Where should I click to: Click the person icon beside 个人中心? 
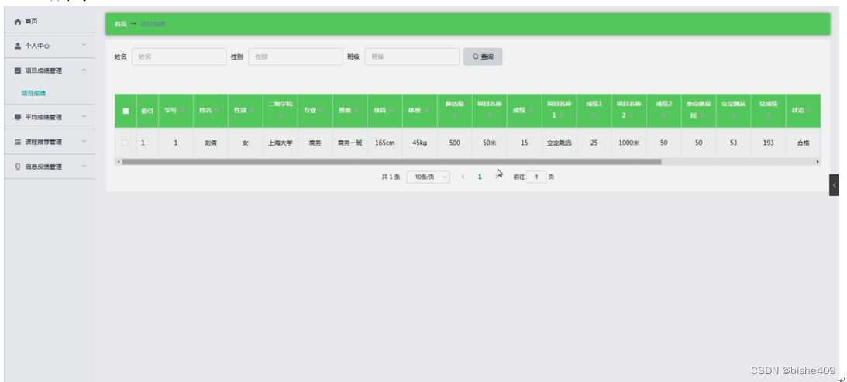click(18, 46)
